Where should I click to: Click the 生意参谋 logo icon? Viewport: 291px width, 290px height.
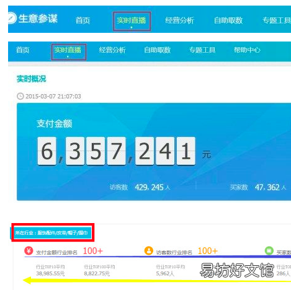tap(12, 18)
